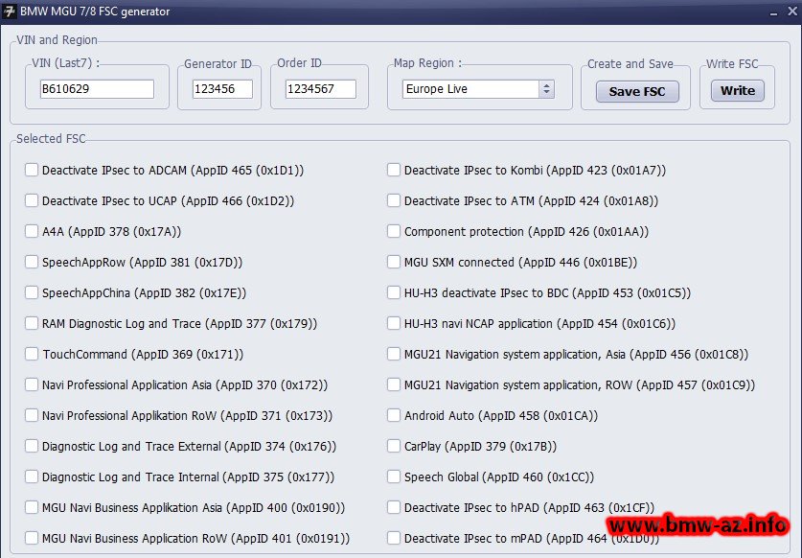Enable the CarPlay checkbox

(394, 446)
